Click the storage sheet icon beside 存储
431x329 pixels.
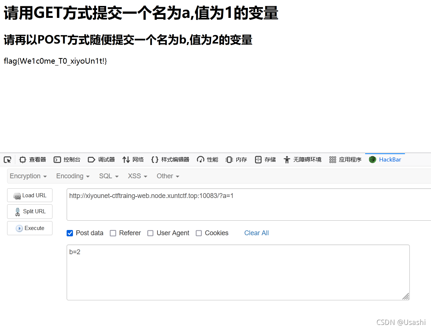258,160
